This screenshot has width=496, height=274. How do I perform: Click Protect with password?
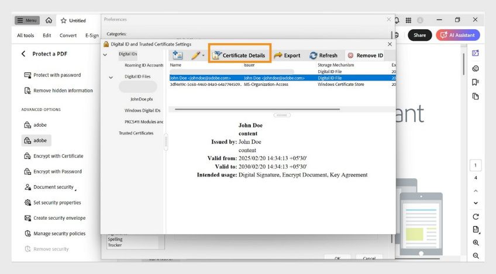[53, 75]
